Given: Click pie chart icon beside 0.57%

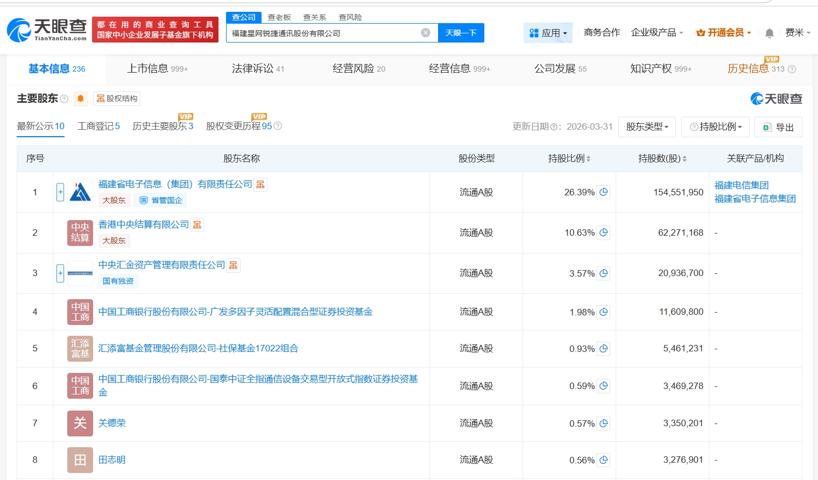Looking at the screenshot, I should [604, 423].
